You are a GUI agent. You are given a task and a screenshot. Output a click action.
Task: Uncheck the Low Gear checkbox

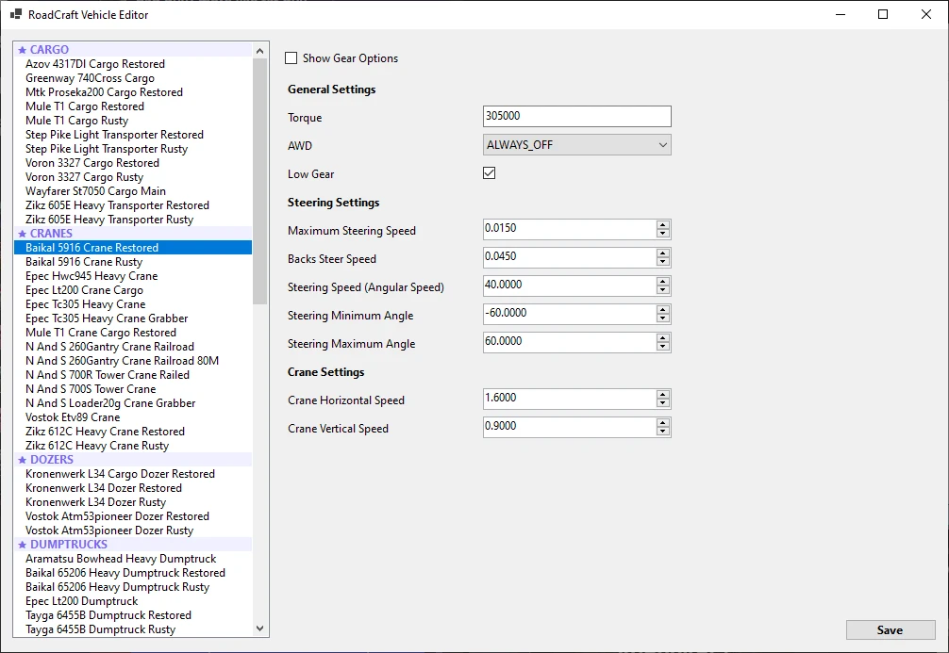tap(489, 173)
